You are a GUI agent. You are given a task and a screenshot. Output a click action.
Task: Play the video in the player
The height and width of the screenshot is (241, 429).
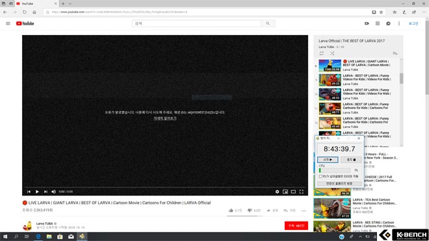(37, 192)
